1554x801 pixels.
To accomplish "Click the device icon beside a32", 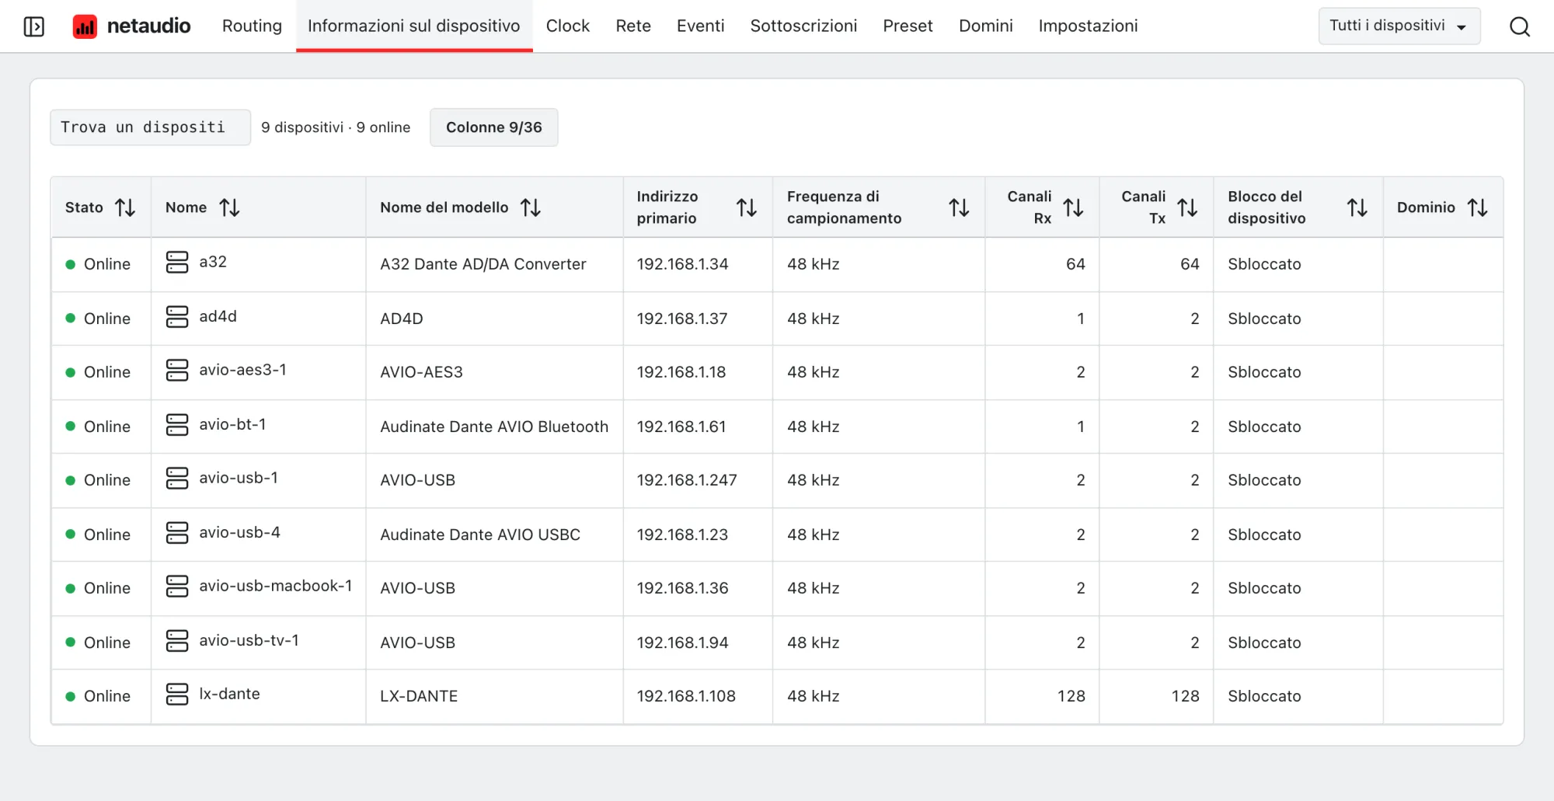I will (x=177, y=263).
